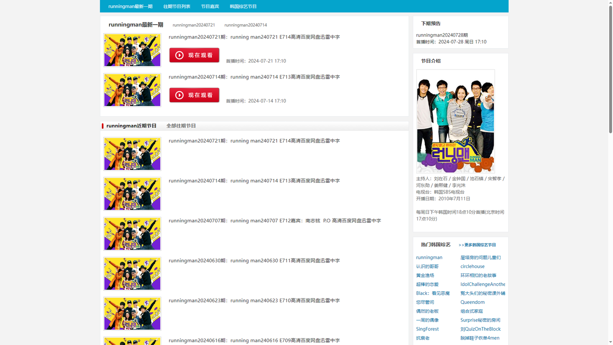Open 刘QuizOnTheBlock show link

click(x=481, y=329)
